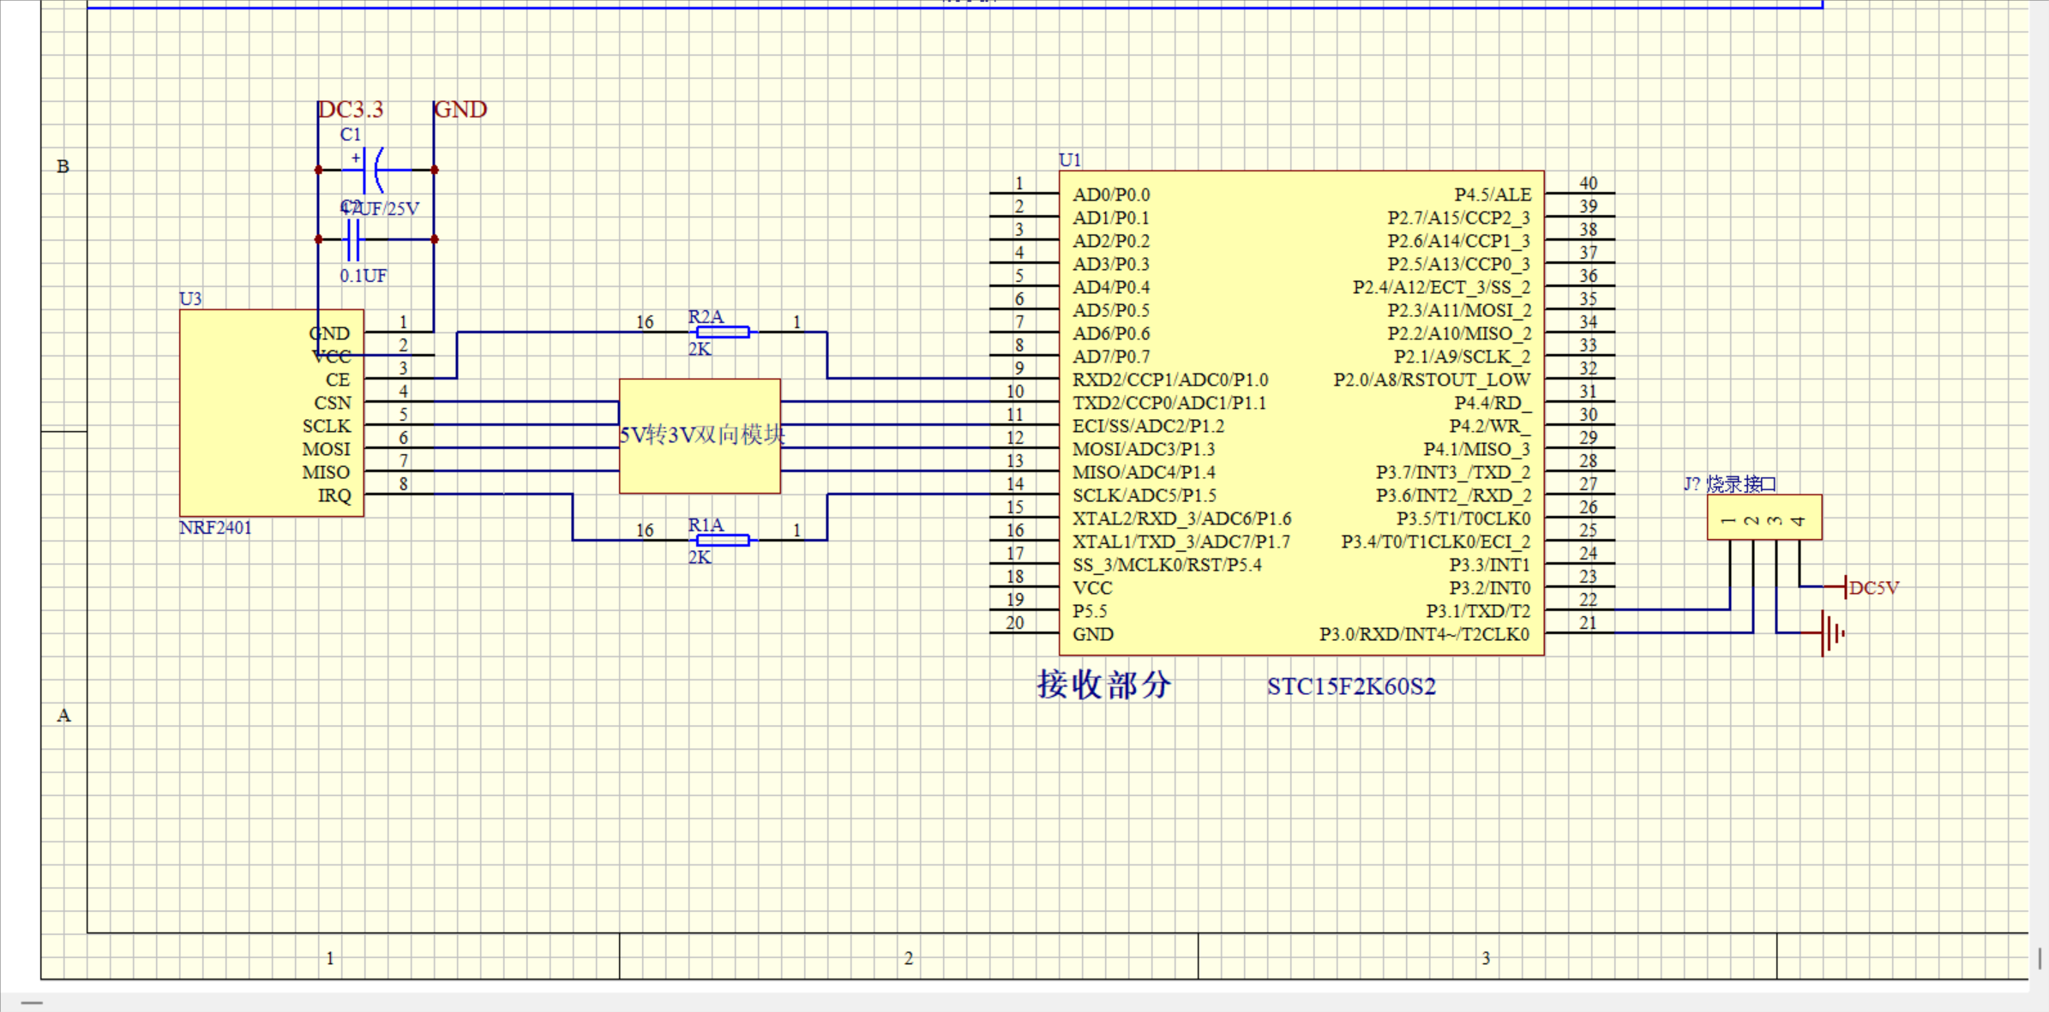This screenshot has height=1012, width=2049.
Task: Click the STC15F2K60S2 part name text
Action: tap(1351, 686)
